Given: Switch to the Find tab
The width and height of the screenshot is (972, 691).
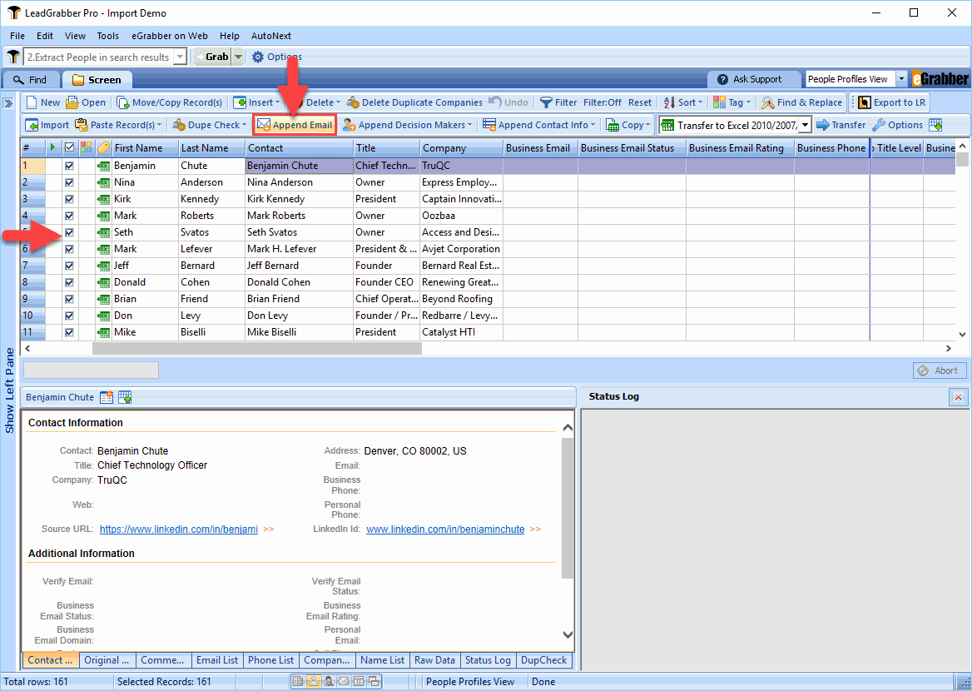Looking at the screenshot, I should point(32,79).
